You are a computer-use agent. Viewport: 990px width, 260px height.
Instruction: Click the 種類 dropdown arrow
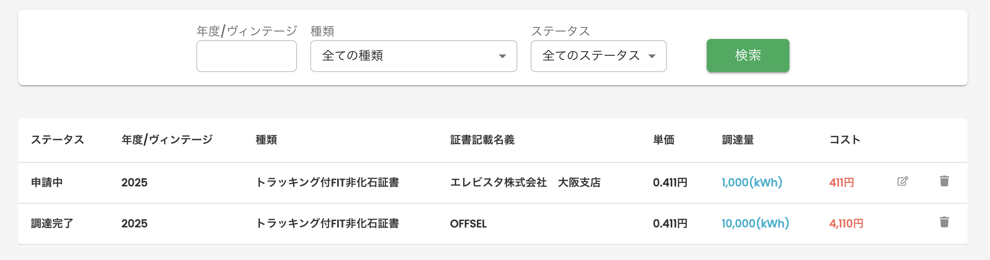[x=502, y=56]
